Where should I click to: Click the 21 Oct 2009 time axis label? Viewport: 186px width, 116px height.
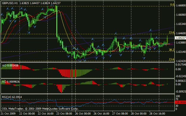[8, 114]
